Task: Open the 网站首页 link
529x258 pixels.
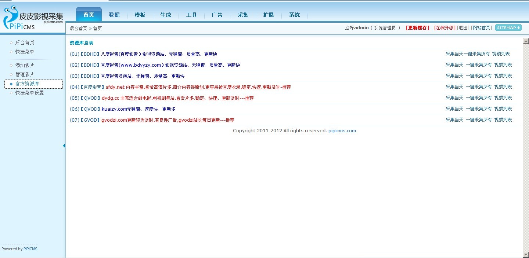Action: pos(482,28)
